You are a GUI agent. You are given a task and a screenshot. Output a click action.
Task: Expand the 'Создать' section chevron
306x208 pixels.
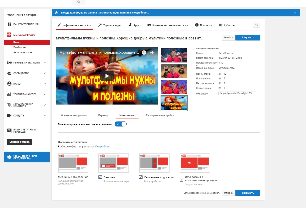pos(45,115)
